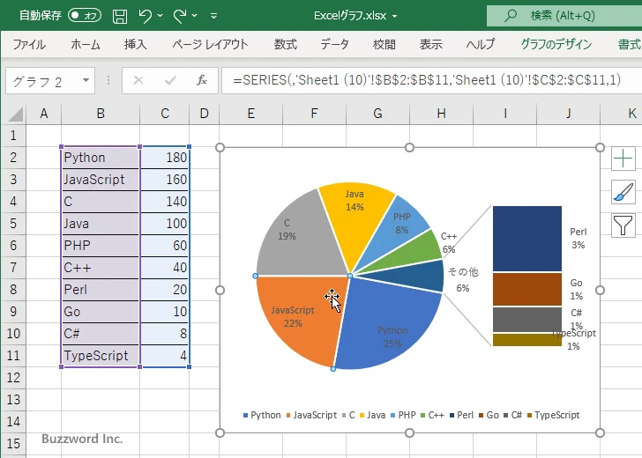Click the Chart Elements plus button
Screen dimensions: 642x458
pos(623,159)
